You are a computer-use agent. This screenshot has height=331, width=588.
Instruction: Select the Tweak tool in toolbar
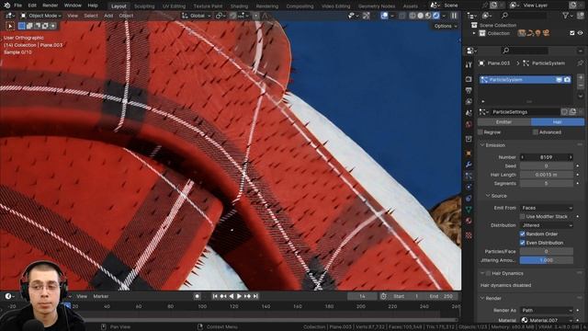click(x=10, y=26)
